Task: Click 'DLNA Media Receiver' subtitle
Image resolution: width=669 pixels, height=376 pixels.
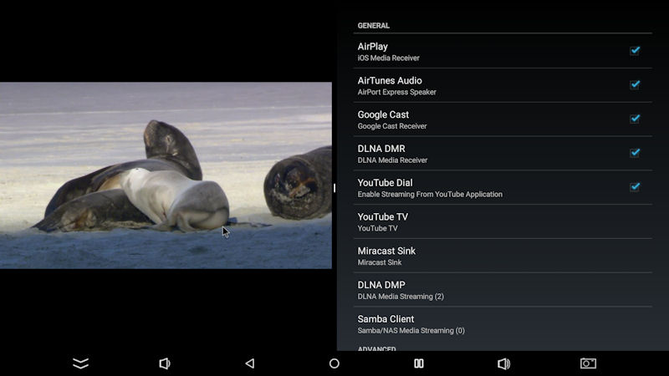Action: point(392,160)
